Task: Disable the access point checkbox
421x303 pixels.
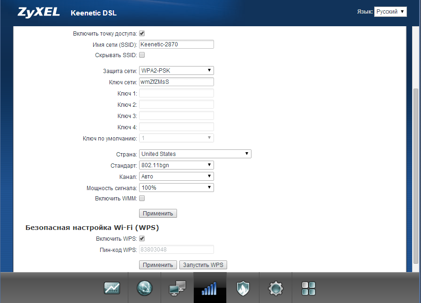Action: (x=142, y=34)
